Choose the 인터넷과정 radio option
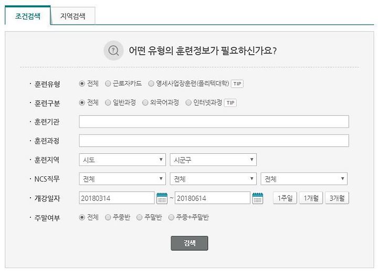378x271 pixels. point(188,103)
